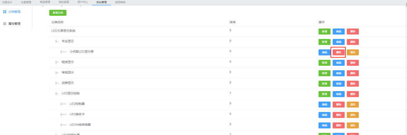Go to the 使用帮助 tab

(120, 2)
